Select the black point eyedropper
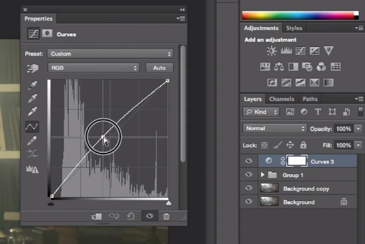The height and width of the screenshot is (244, 365). tap(32, 86)
